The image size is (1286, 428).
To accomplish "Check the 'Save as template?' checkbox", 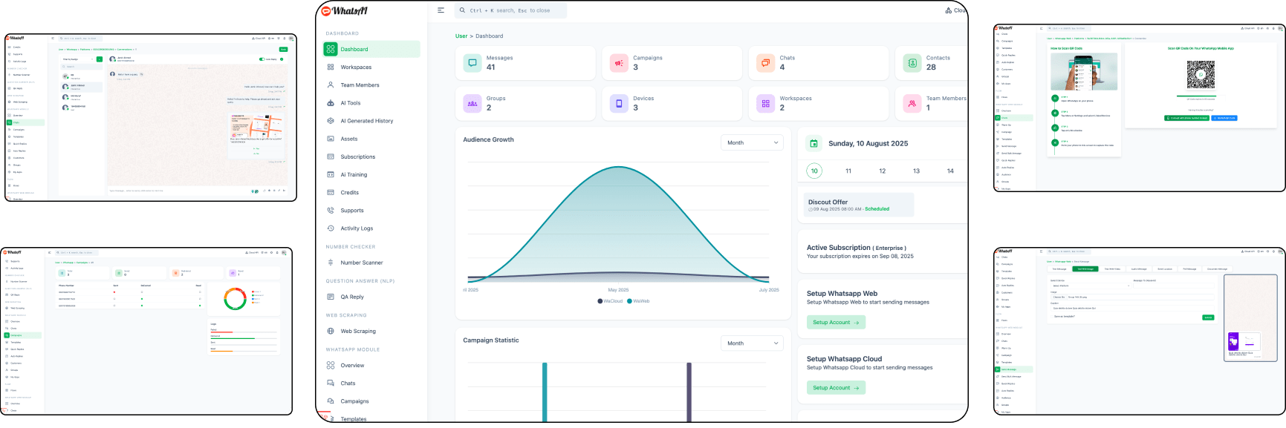I will [x=1053, y=316].
